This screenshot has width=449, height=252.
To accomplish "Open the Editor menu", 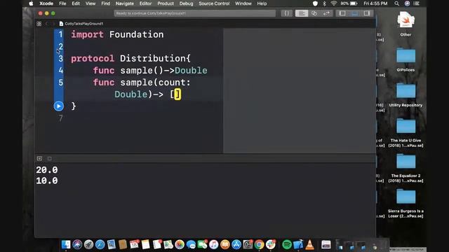I will (x=145, y=3).
